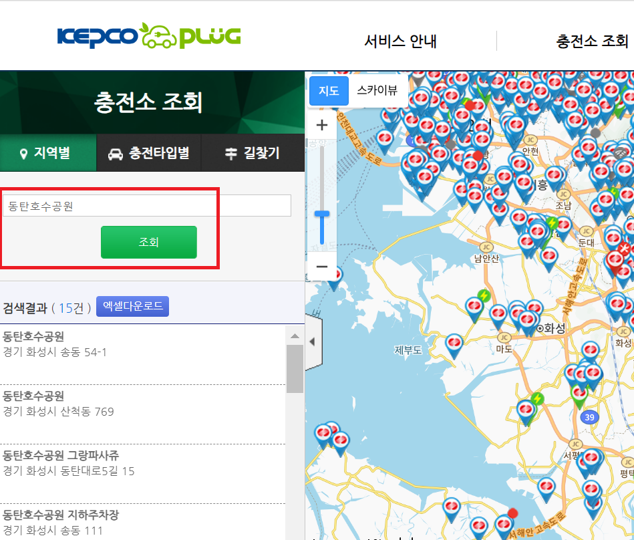This screenshot has width=634, height=540.
Task: Switch to the 충전타입별 tab
Action: coord(148,152)
